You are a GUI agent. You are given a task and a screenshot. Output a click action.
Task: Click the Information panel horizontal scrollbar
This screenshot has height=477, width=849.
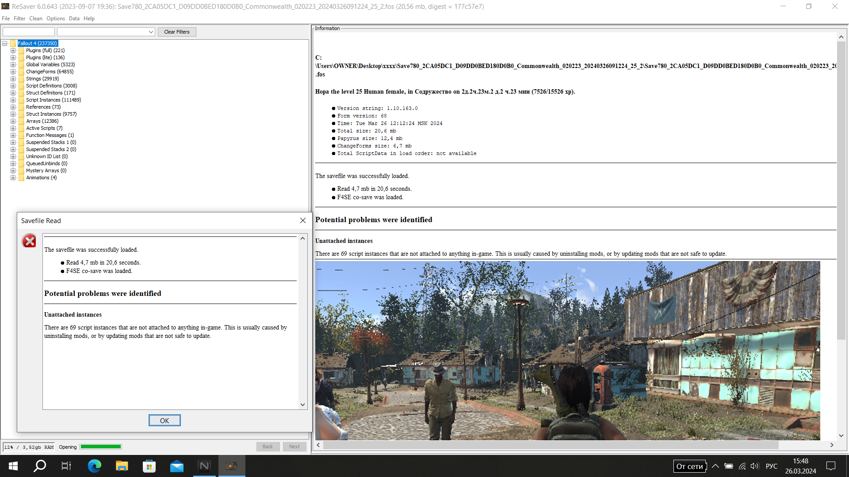pos(551,445)
